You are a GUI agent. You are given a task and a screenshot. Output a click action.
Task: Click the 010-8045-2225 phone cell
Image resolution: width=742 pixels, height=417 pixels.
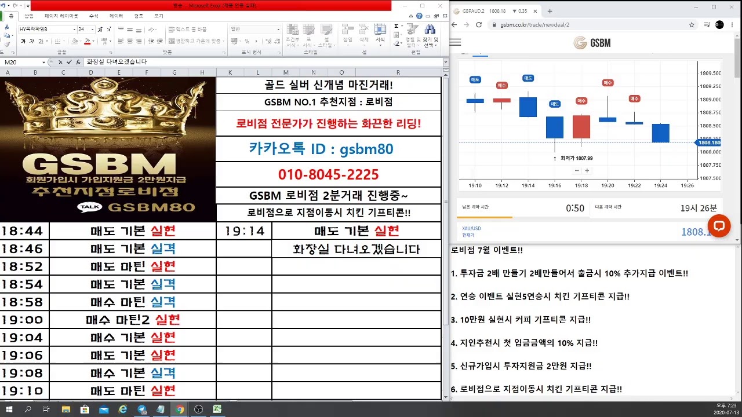tap(328, 174)
